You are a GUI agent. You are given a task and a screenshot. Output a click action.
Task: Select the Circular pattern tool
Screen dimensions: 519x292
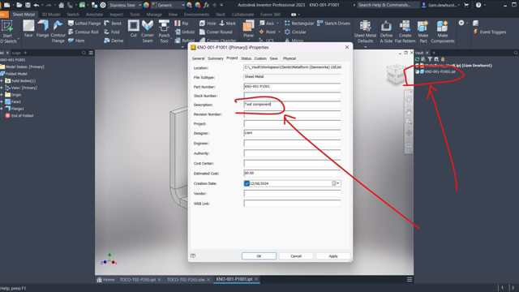click(295, 32)
